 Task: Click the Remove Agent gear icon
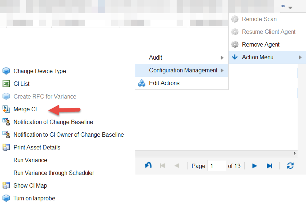235,45
